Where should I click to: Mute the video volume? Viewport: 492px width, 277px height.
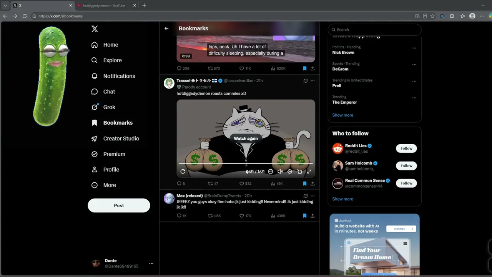[x=280, y=172]
